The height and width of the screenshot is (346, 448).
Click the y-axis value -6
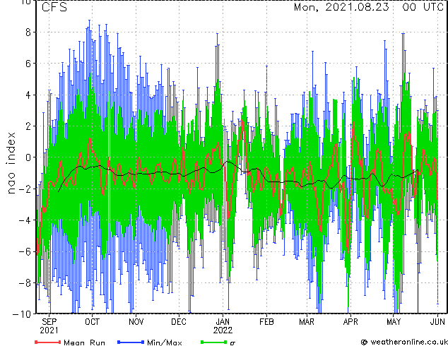click(x=25, y=251)
